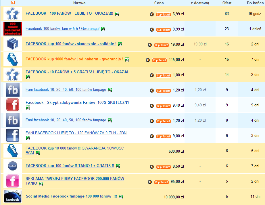Click the orange info icon in the table header
The height and width of the screenshot is (205, 265).
[x=13, y=3]
